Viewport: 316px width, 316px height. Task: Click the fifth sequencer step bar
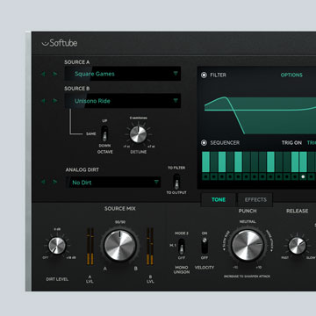[x=239, y=162]
